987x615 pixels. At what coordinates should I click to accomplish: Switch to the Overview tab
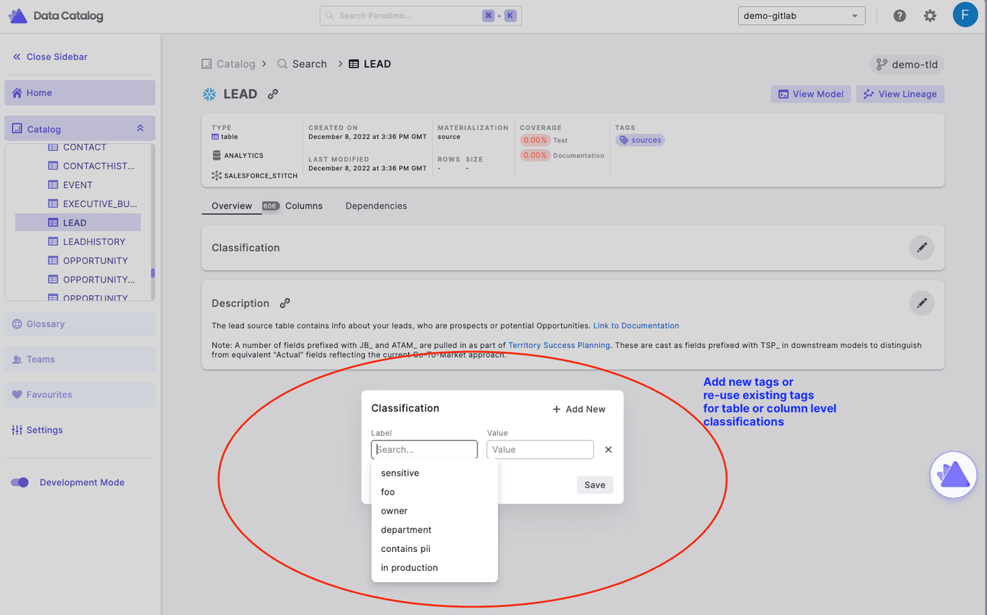point(232,206)
